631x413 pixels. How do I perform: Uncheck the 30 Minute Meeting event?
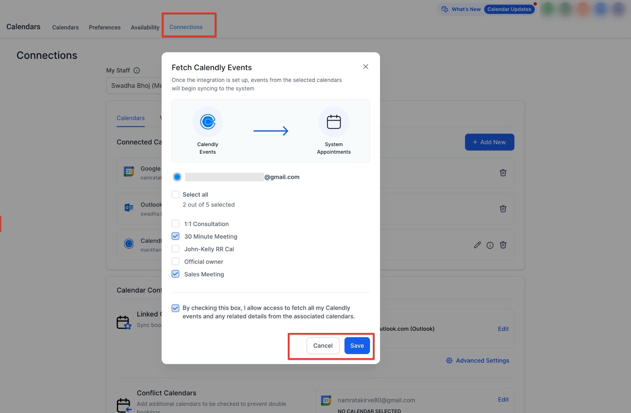click(175, 236)
